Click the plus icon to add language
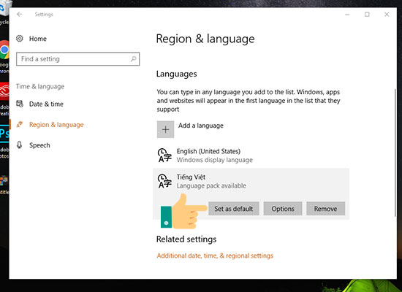 point(165,129)
